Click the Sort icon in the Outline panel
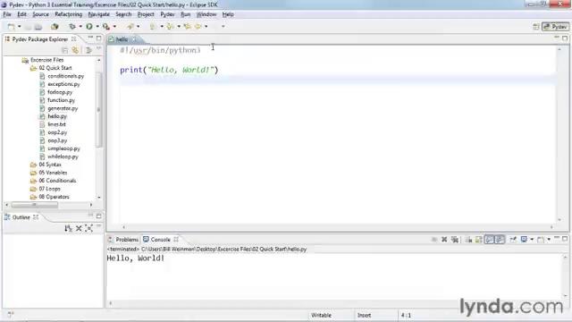572x322 pixels. (x=68, y=229)
